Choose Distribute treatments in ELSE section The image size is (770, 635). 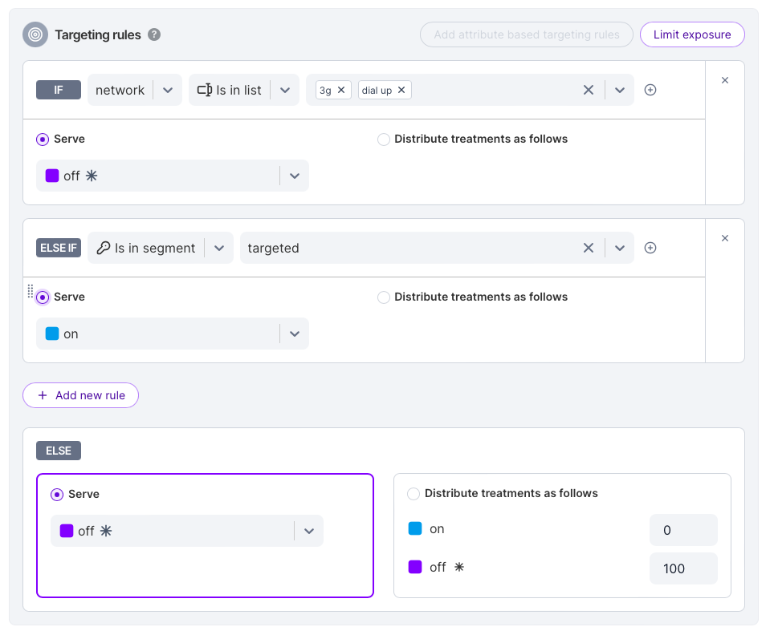click(414, 494)
